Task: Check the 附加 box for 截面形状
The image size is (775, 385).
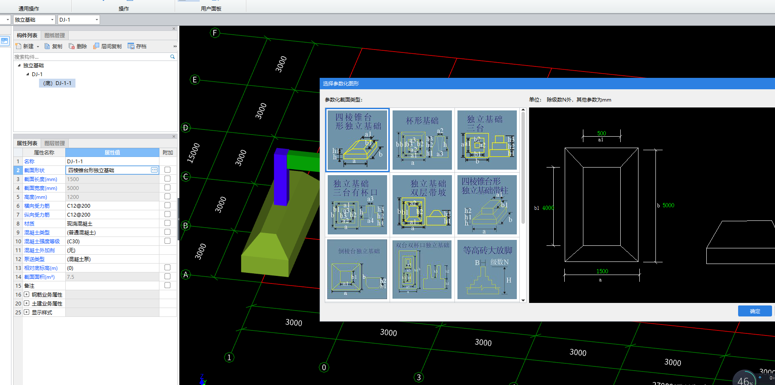Action: [167, 170]
